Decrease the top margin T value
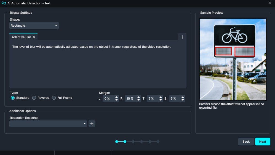This screenshot has height=155, width=275. [161, 100]
